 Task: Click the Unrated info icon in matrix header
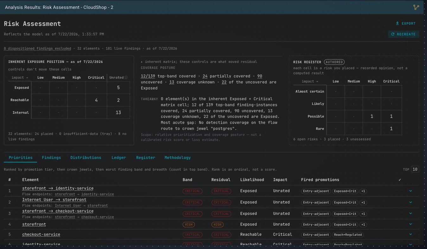[x=126, y=77]
